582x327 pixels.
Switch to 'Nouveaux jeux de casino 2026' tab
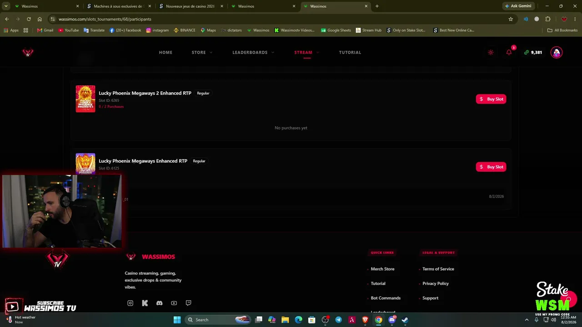coord(191,6)
